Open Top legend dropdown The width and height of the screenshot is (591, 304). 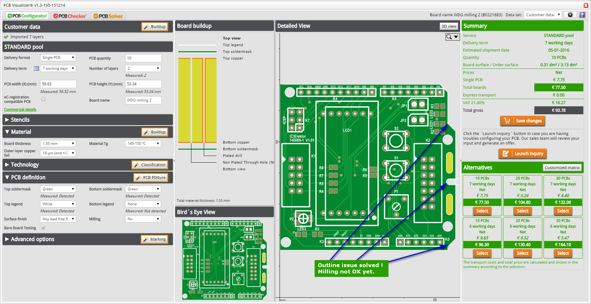coord(58,204)
